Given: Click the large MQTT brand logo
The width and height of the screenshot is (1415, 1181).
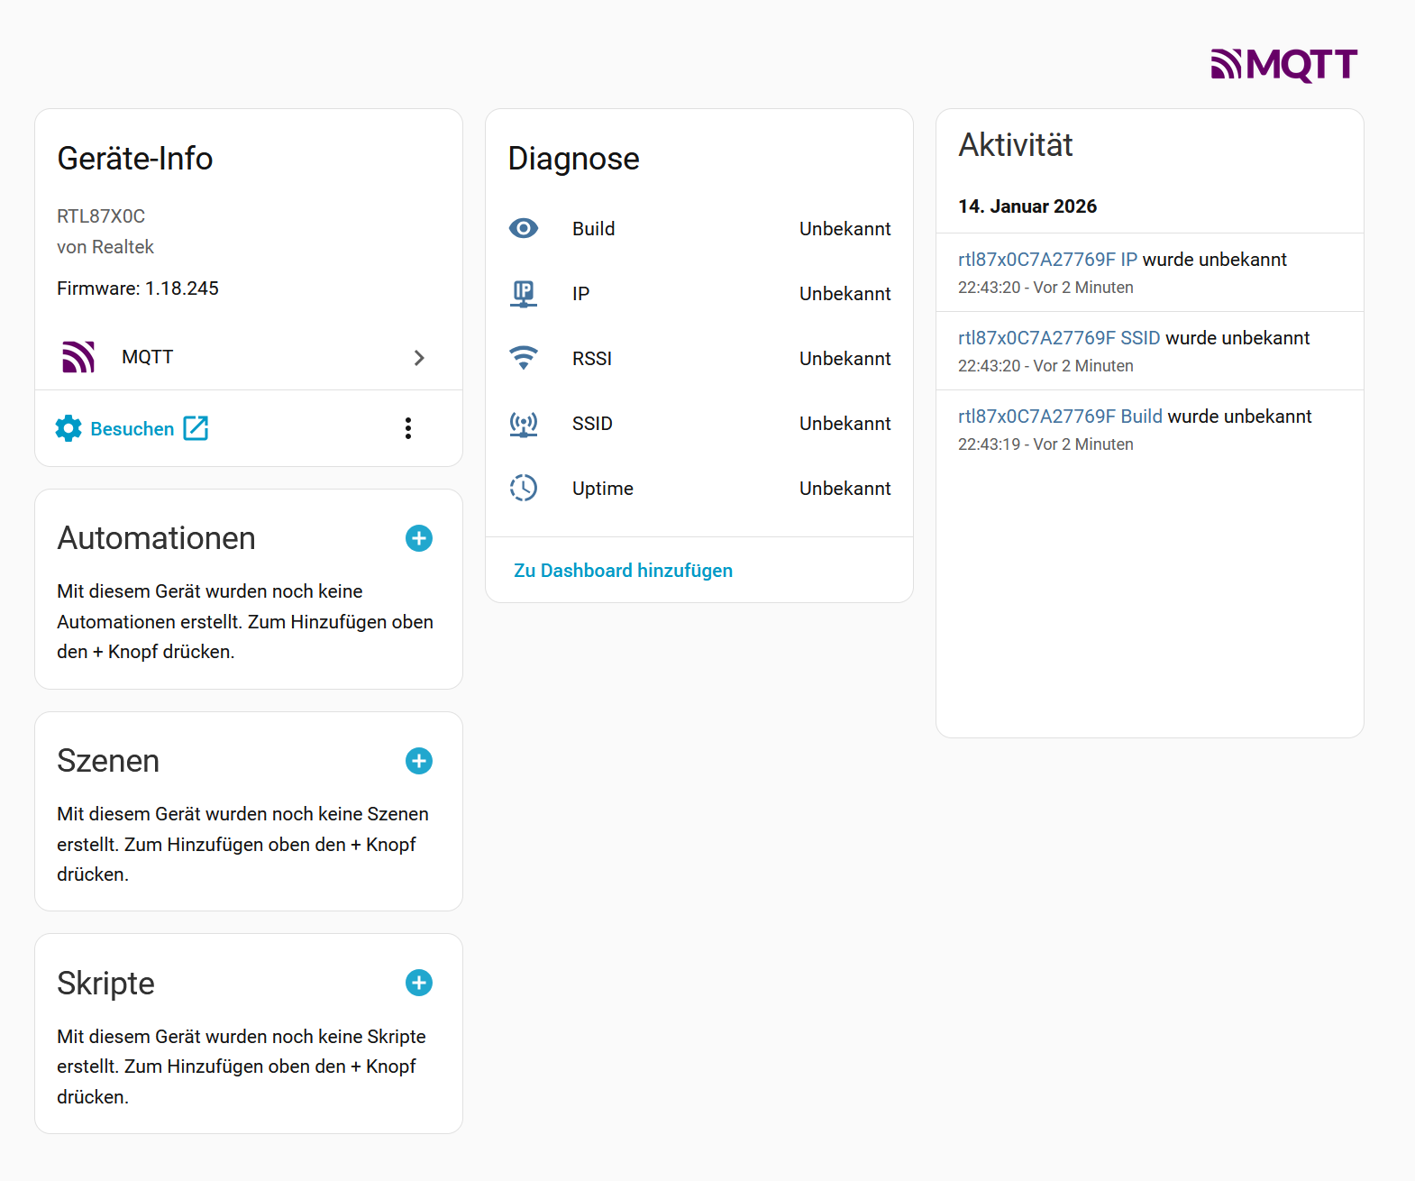Looking at the screenshot, I should click(x=1283, y=65).
